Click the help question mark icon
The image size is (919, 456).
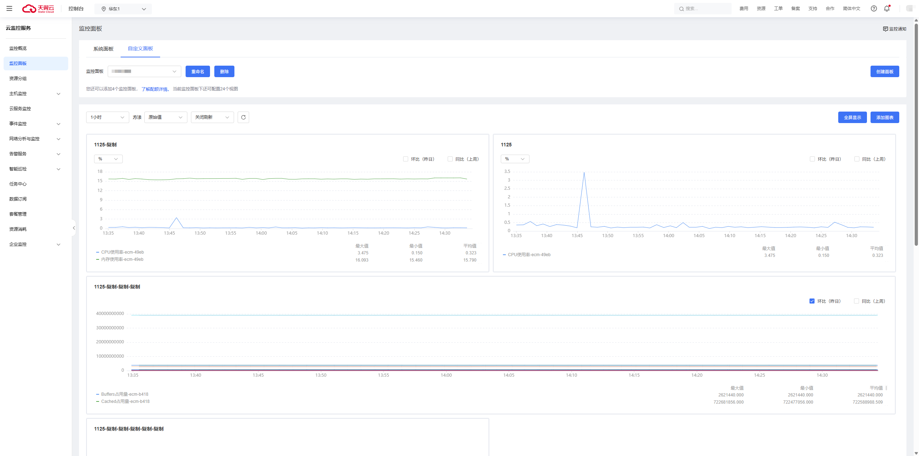(874, 9)
